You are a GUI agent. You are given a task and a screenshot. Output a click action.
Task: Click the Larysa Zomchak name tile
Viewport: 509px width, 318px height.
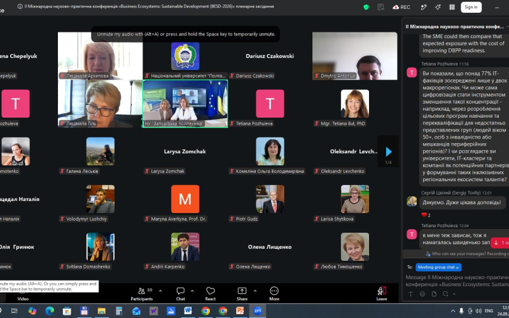[185, 151]
